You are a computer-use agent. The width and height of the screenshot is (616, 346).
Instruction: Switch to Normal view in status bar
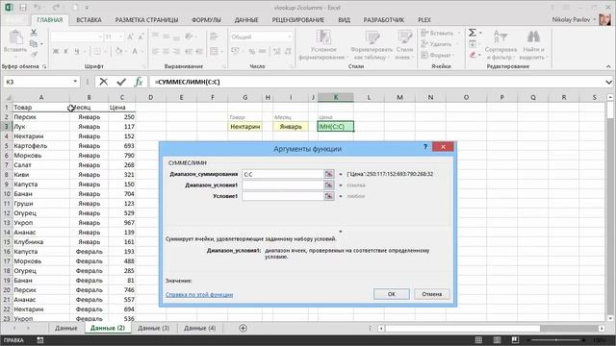(478, 339)
